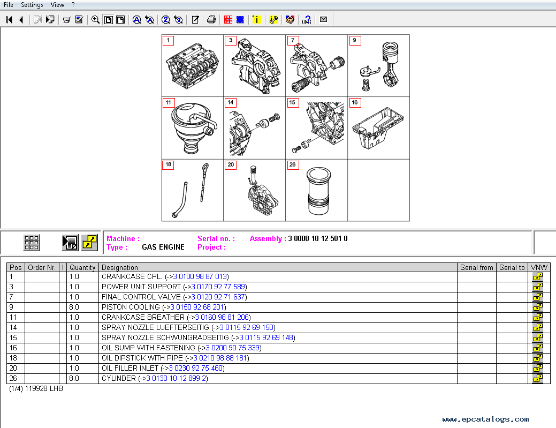Open the View menu
Screen dimensions: 556x428
pyautogui.click(x=57, y=5)
